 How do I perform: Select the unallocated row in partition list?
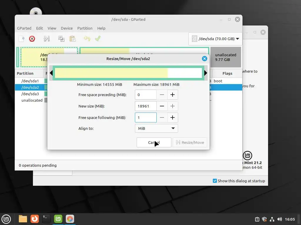(32, 100)
